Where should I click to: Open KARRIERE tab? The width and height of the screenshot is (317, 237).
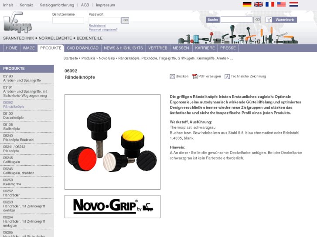pyautogui.click(x=205, y=48)
